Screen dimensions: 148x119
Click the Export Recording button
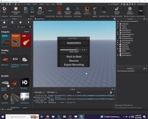point(74,65)
